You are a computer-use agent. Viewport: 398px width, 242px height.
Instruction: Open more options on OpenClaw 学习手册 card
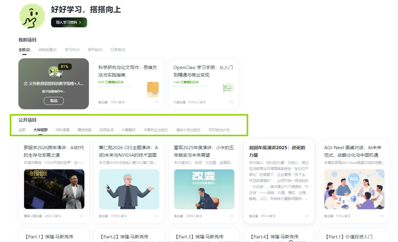click(231, 102)
